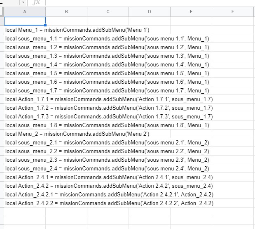
Task: Select the 'local Action_1.7.2' row cell
Action: (x=25, y=108)
